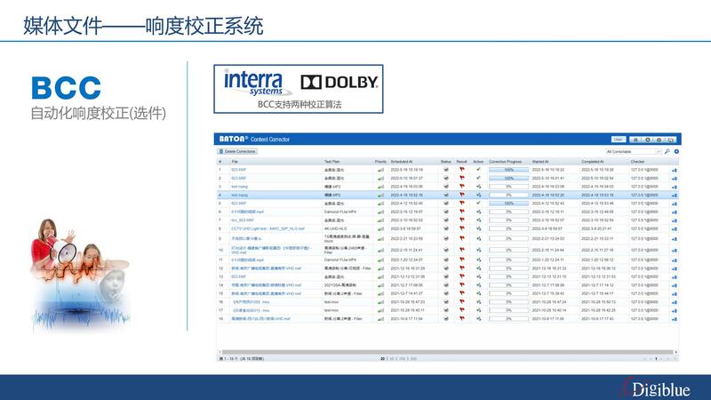Click the Action icon for test.mpeg row 4
The width and height of the screenshot is (711, 400).
click(x=478, y=195)
